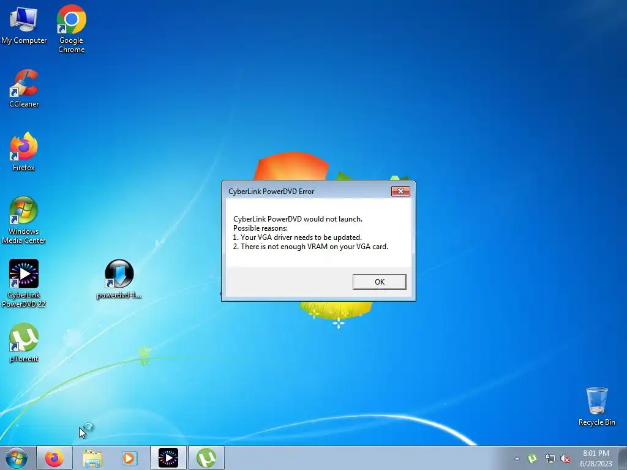Select the Windows Media Center desktop icon

[x=24, y=220]
